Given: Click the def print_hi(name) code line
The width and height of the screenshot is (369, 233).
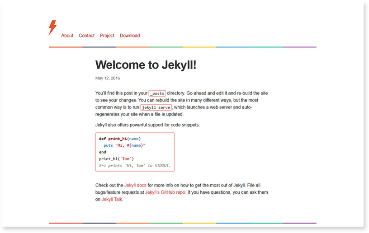Looking at the screenshot, I should click(120, 139).
